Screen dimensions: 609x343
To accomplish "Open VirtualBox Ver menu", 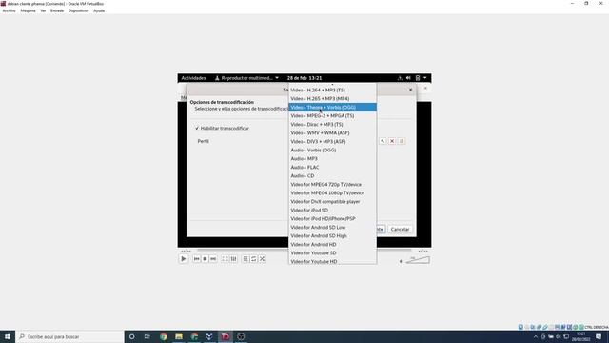I will (43, 10).
